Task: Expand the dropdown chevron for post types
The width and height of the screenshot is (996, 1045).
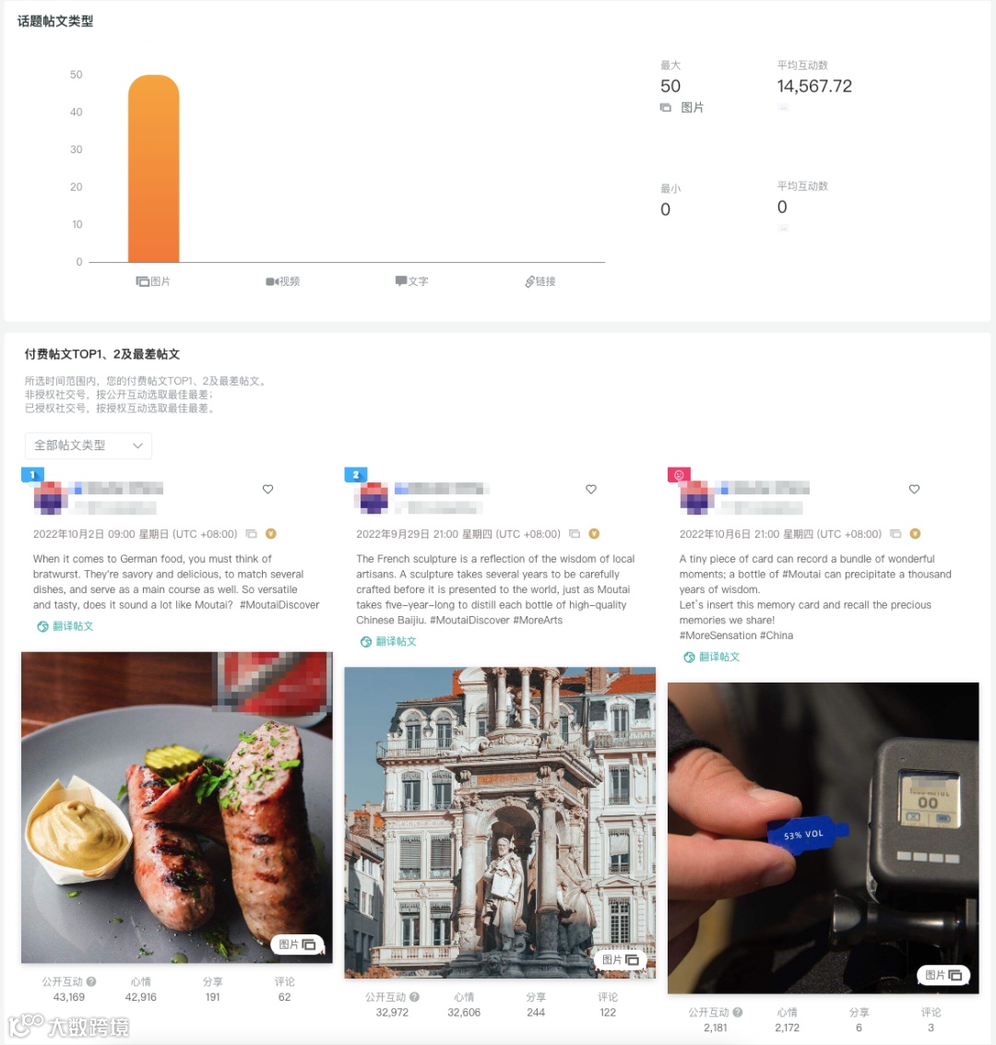Action: tap(138, 445)
